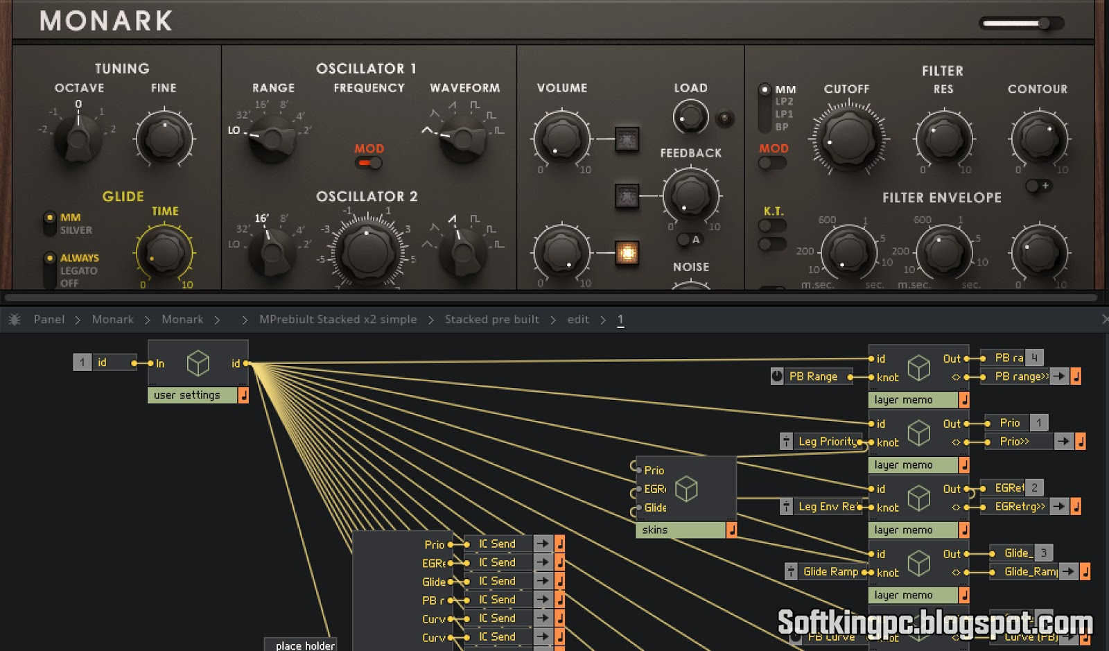Select the user settings label bar
Viewport: 1109px width, 651px height.
pos(192,395)
